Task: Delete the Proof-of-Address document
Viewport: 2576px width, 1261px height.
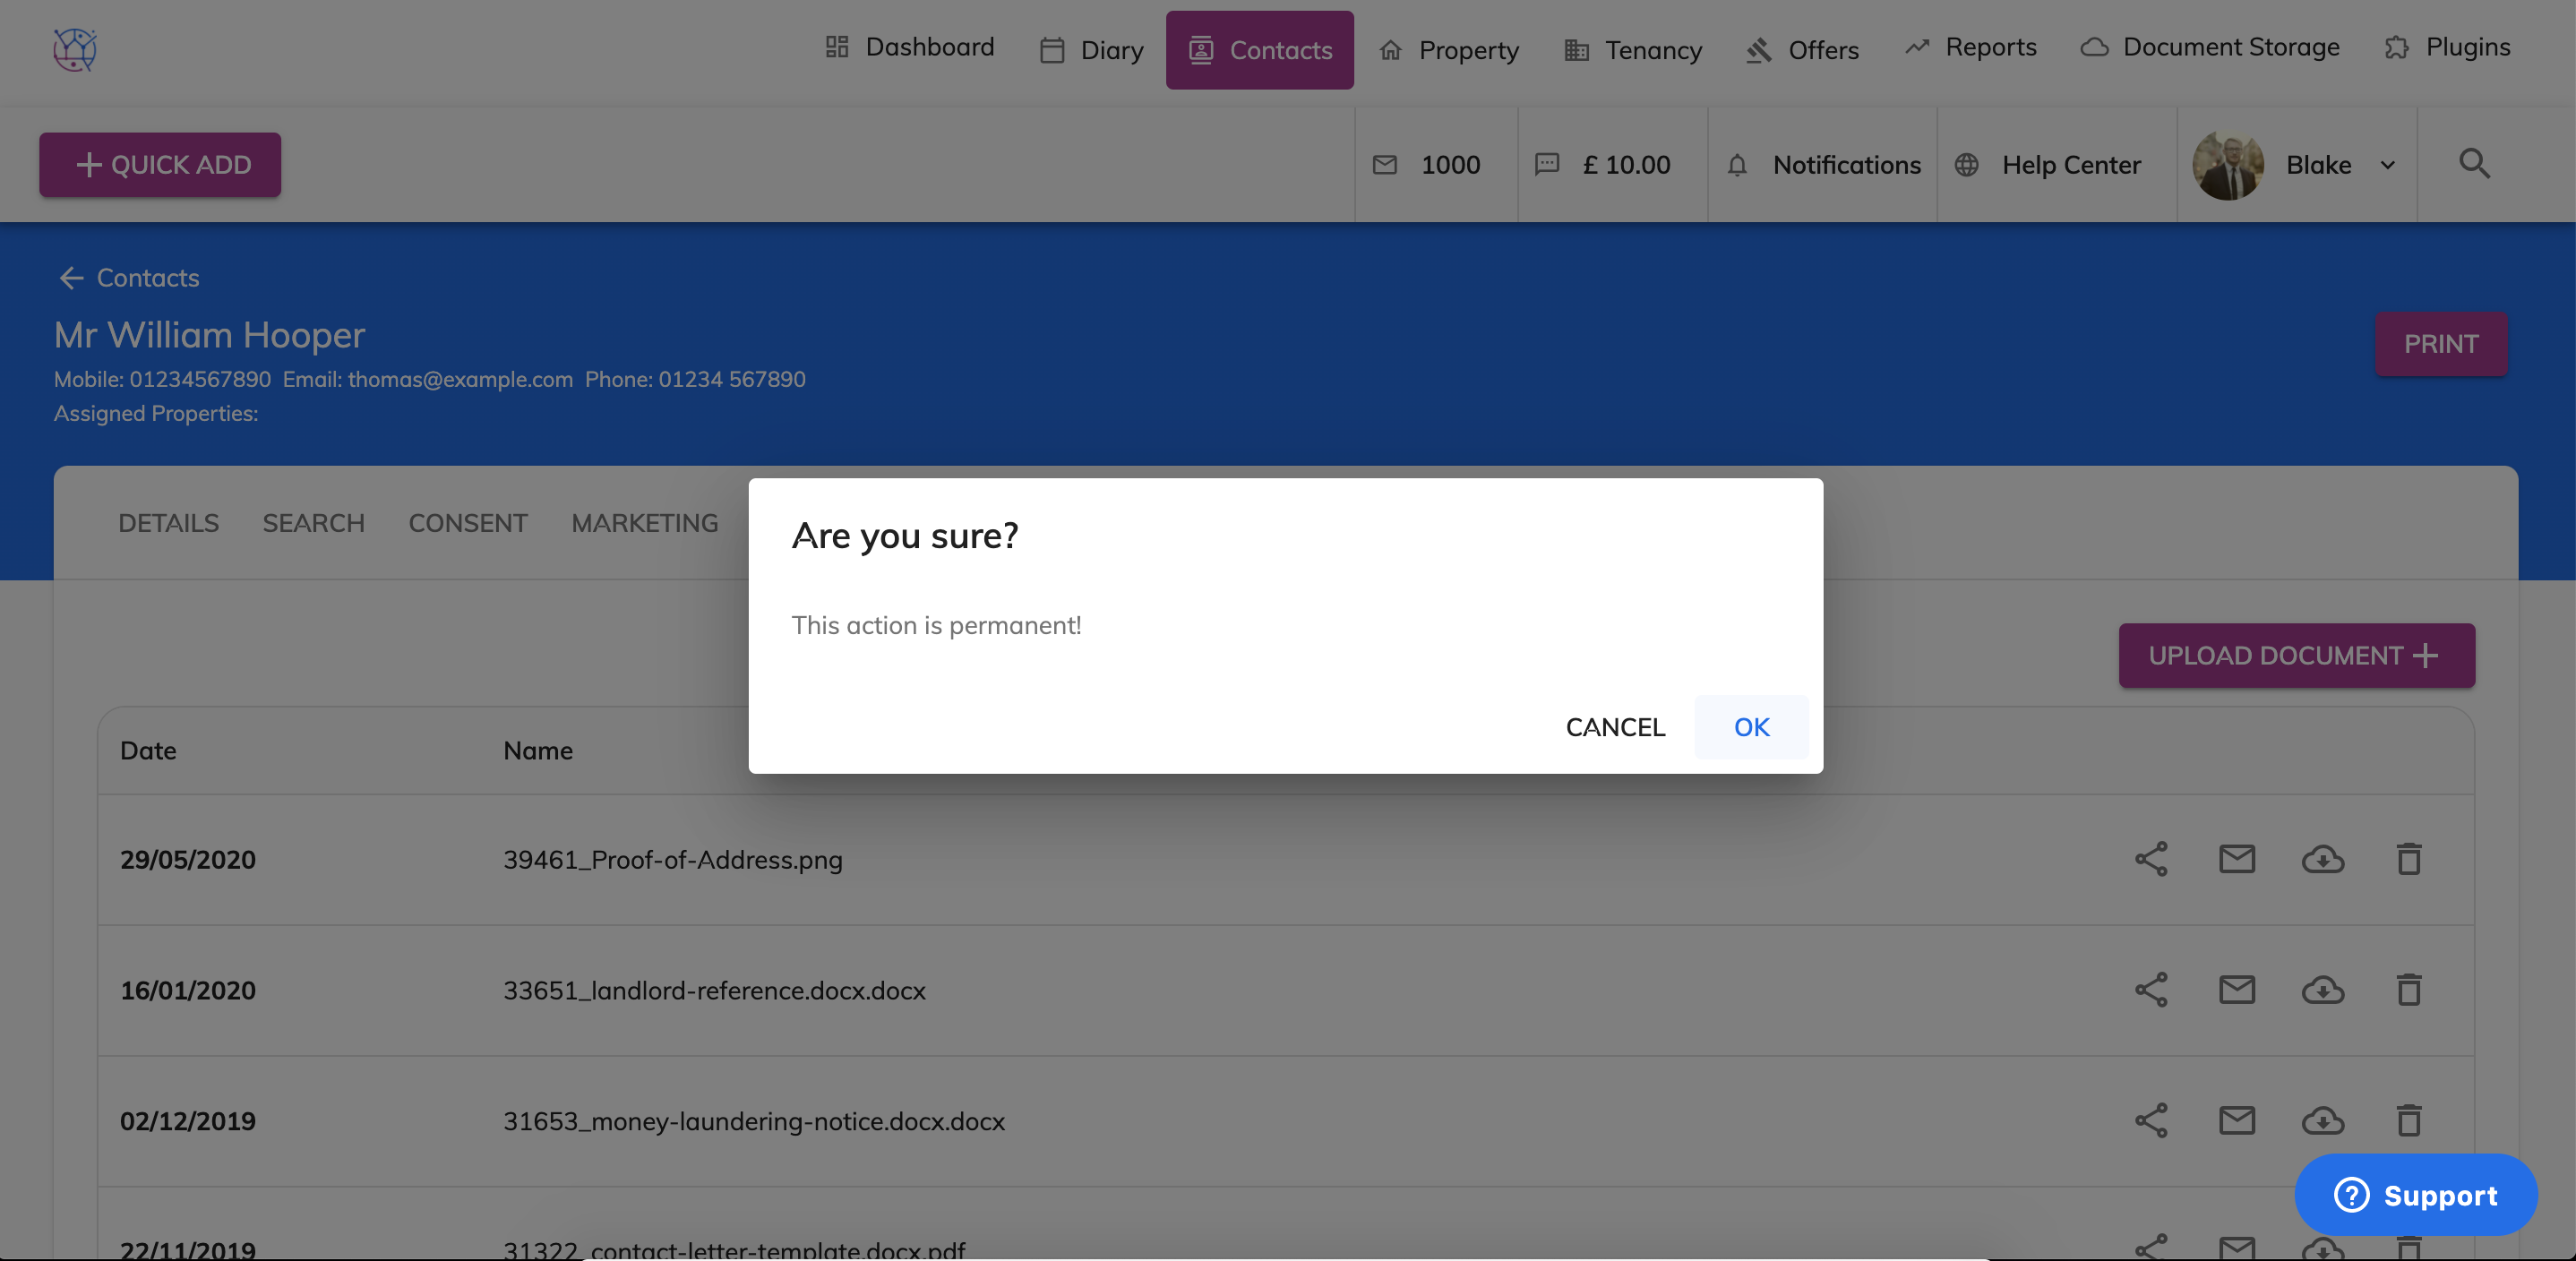Action: tap(2408, 859)
